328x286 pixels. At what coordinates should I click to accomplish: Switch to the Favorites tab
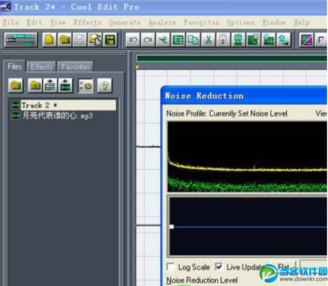tap(75, 67)
